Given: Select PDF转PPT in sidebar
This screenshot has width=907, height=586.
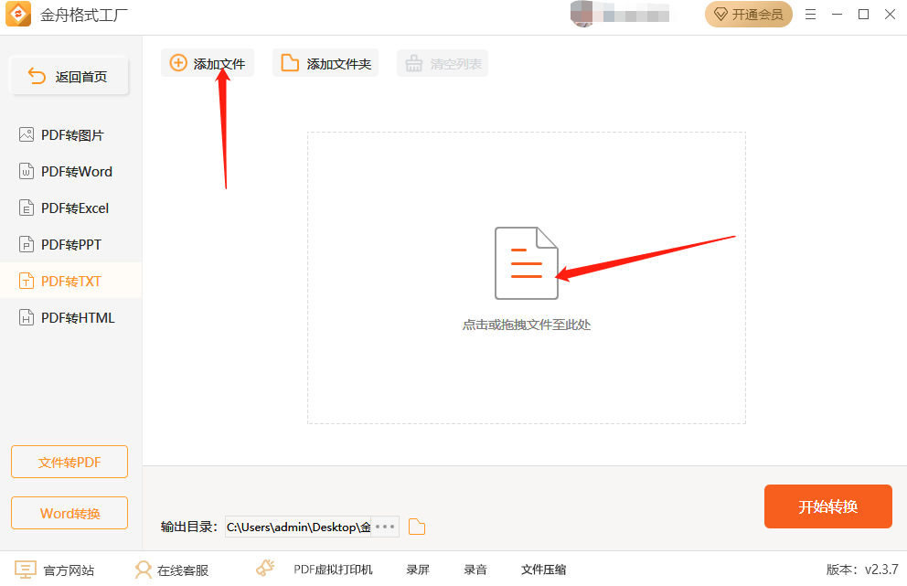Looking at the screenshot, I should pos(70,244).
